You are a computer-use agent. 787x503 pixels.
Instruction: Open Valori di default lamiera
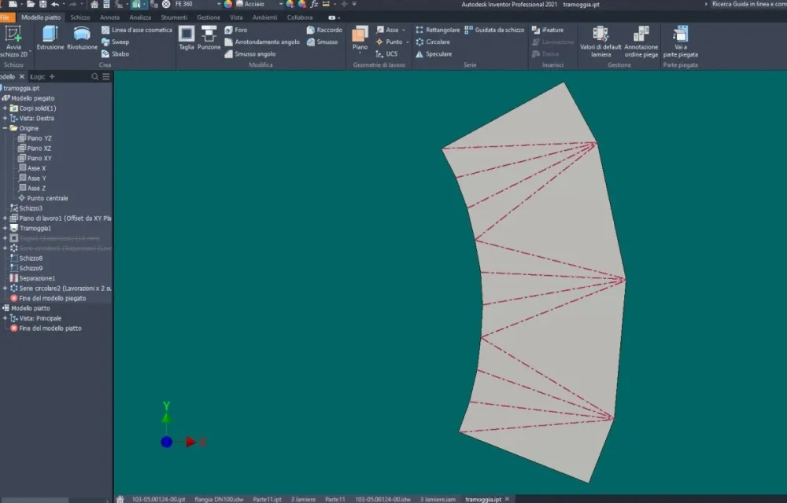[x=600, y=42]
